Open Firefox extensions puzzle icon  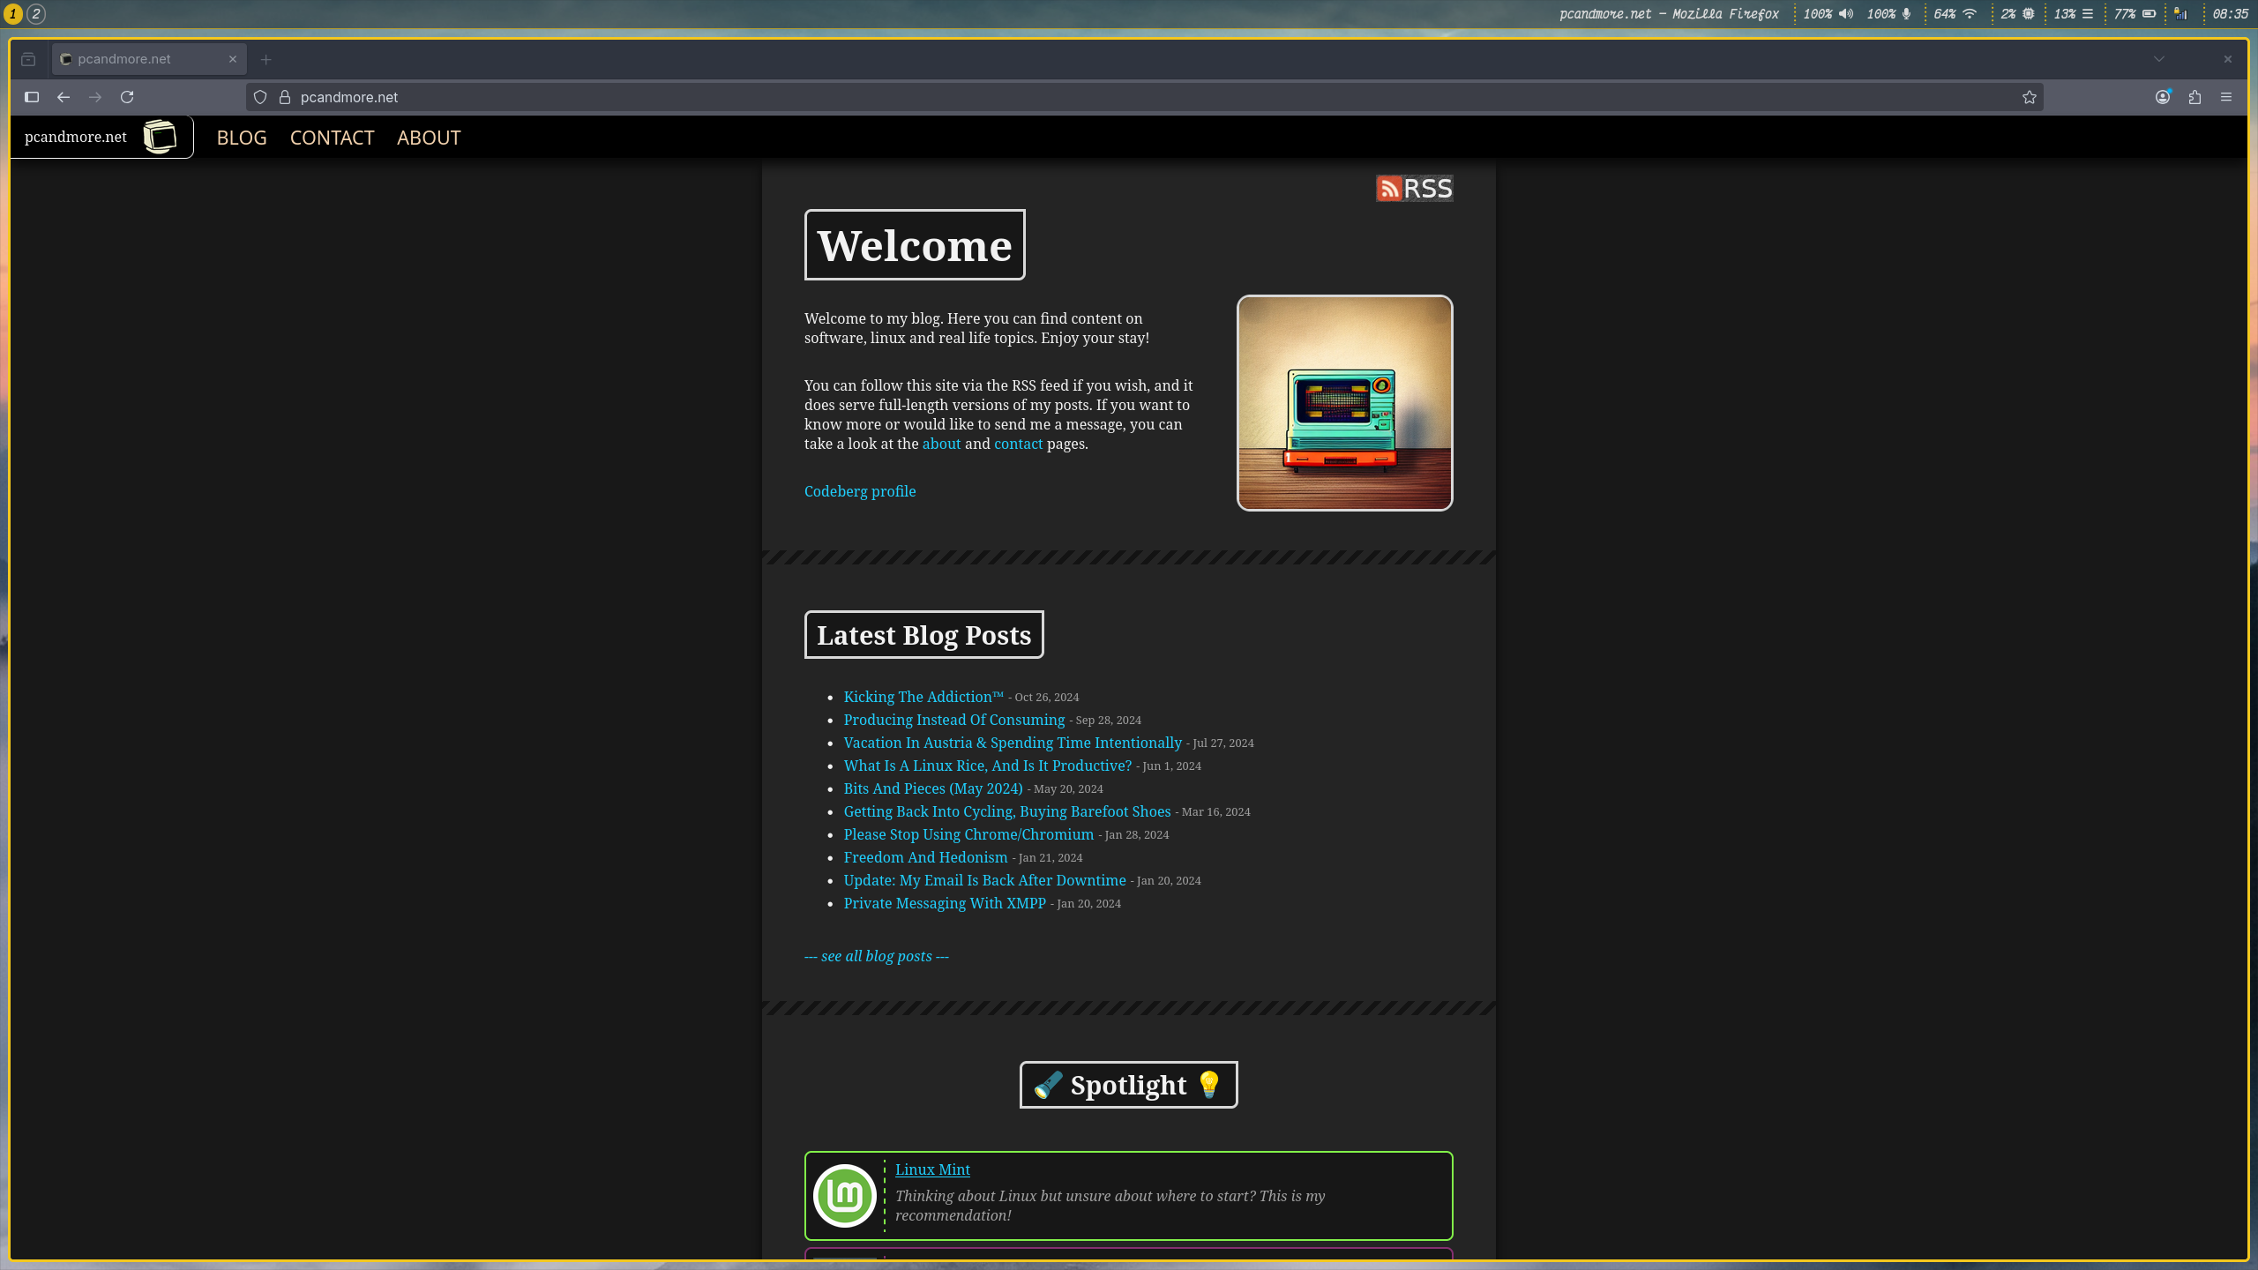[x=2194, y=97]
